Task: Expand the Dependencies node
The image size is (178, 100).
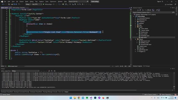Action: 135,20
